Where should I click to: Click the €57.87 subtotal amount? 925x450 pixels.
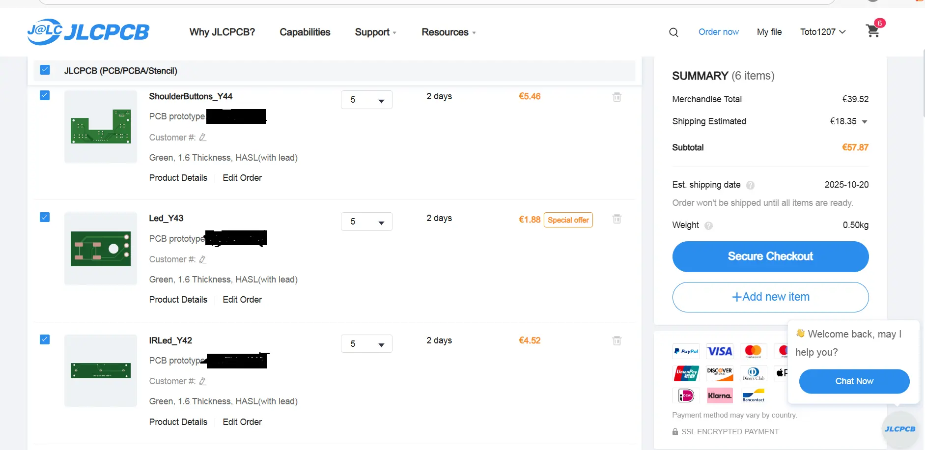(x=855, y=147)
